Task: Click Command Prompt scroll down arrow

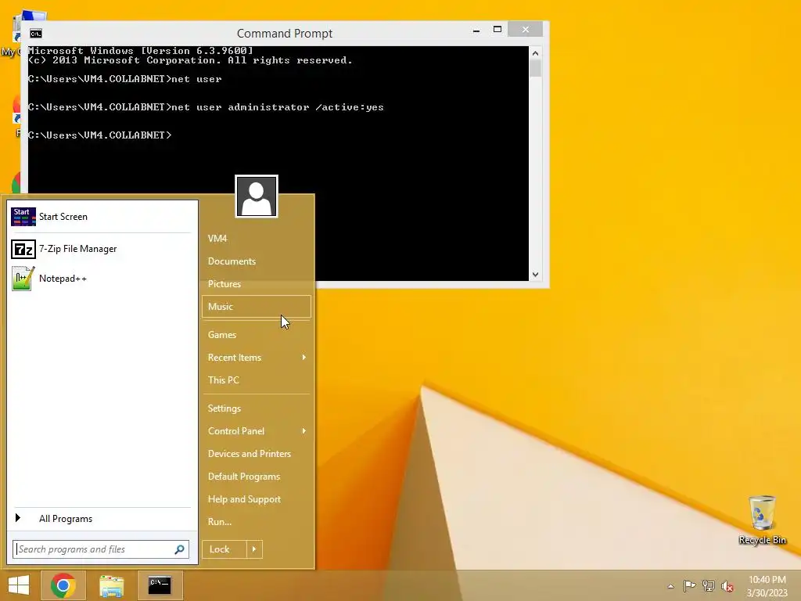Action: tap(535, 275)
